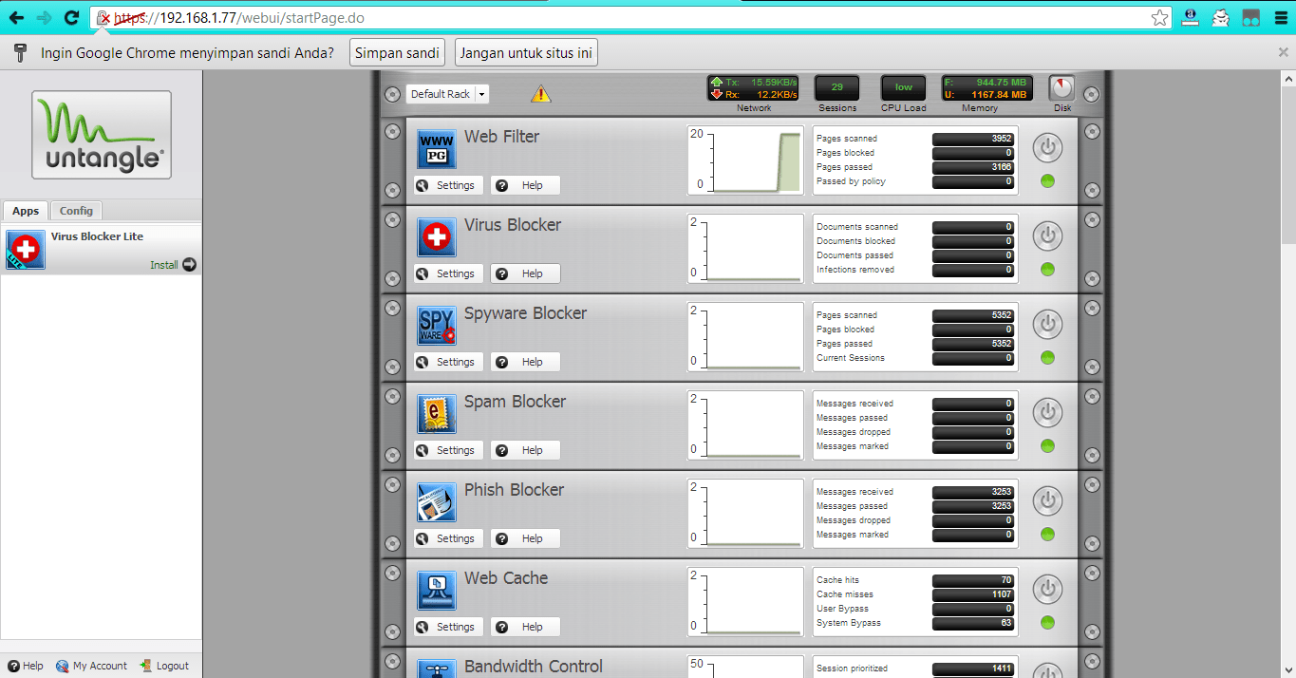Click Jangan untuk situs ini button
Viewport: 1296px width, 678px height.
pyautogui.click(x=526, y=53)
